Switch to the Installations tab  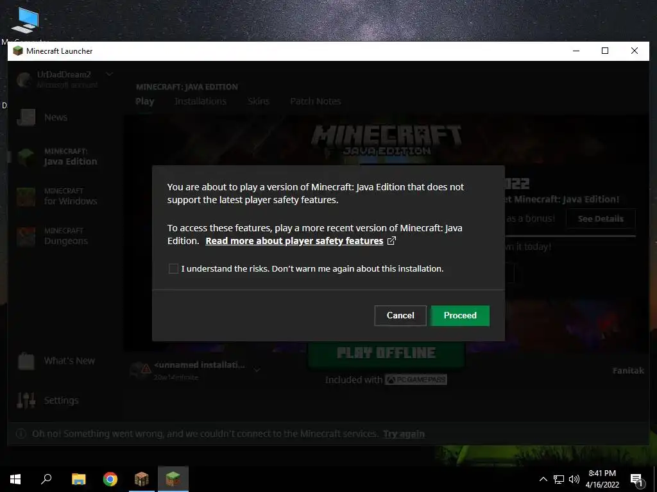[x=200, y=101]
